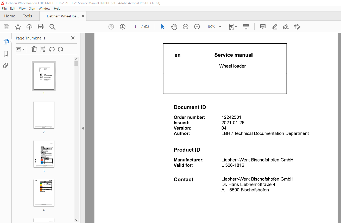Viewport: 341px width, 223px height.
Task: Click thumbnail scrollbar down arrow
Action: point(76,220)
